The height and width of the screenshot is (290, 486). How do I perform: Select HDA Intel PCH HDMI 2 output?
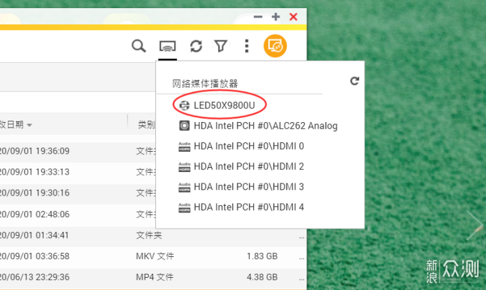click(x=242, y=167)
